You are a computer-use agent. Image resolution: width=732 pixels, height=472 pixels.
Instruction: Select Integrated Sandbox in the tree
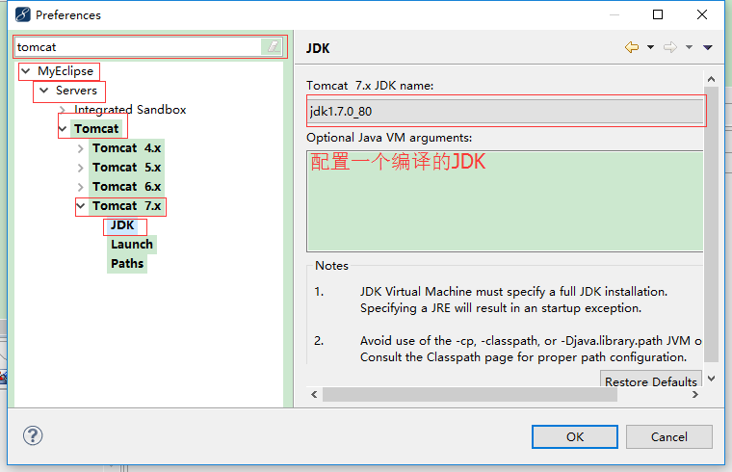[x=130, y=110]
